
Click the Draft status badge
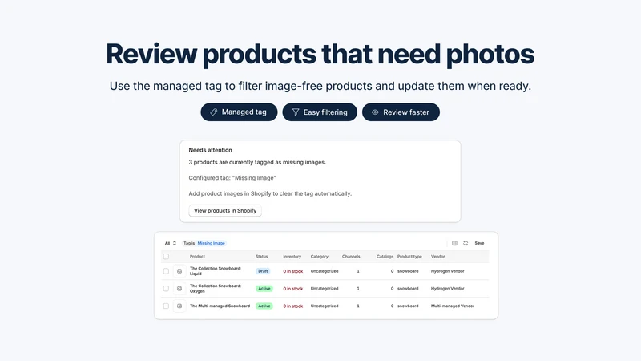[263, 271]
